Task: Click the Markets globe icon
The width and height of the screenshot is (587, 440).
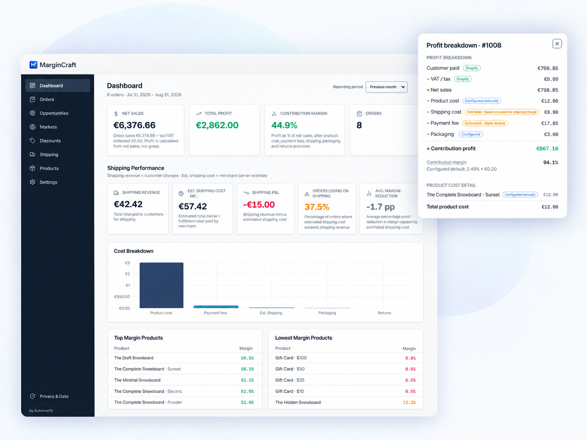Action: click(x=32, y=127)
